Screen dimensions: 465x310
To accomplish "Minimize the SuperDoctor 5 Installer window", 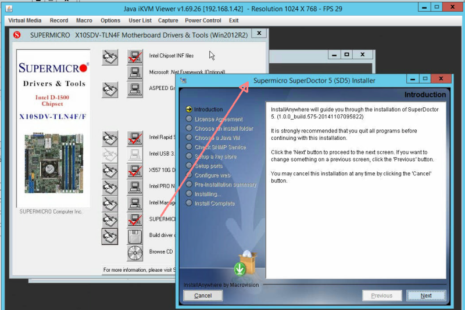I will tap(413, 79).
